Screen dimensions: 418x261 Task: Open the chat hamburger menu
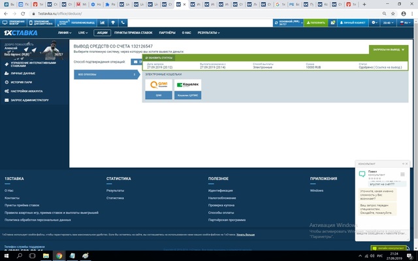tap(402, 174)
